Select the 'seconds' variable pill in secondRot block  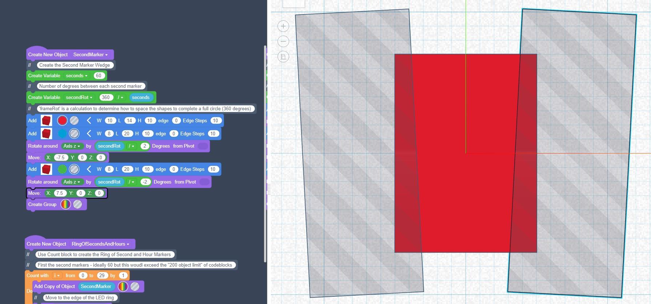pos(141,97)
